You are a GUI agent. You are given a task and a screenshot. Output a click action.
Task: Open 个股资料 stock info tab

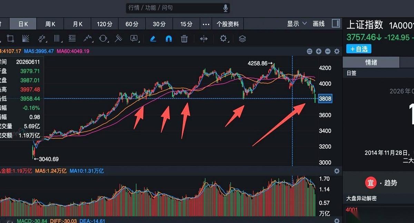click(228, 24)
